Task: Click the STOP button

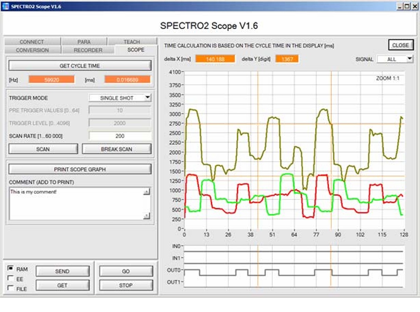Action: (126, 285)
